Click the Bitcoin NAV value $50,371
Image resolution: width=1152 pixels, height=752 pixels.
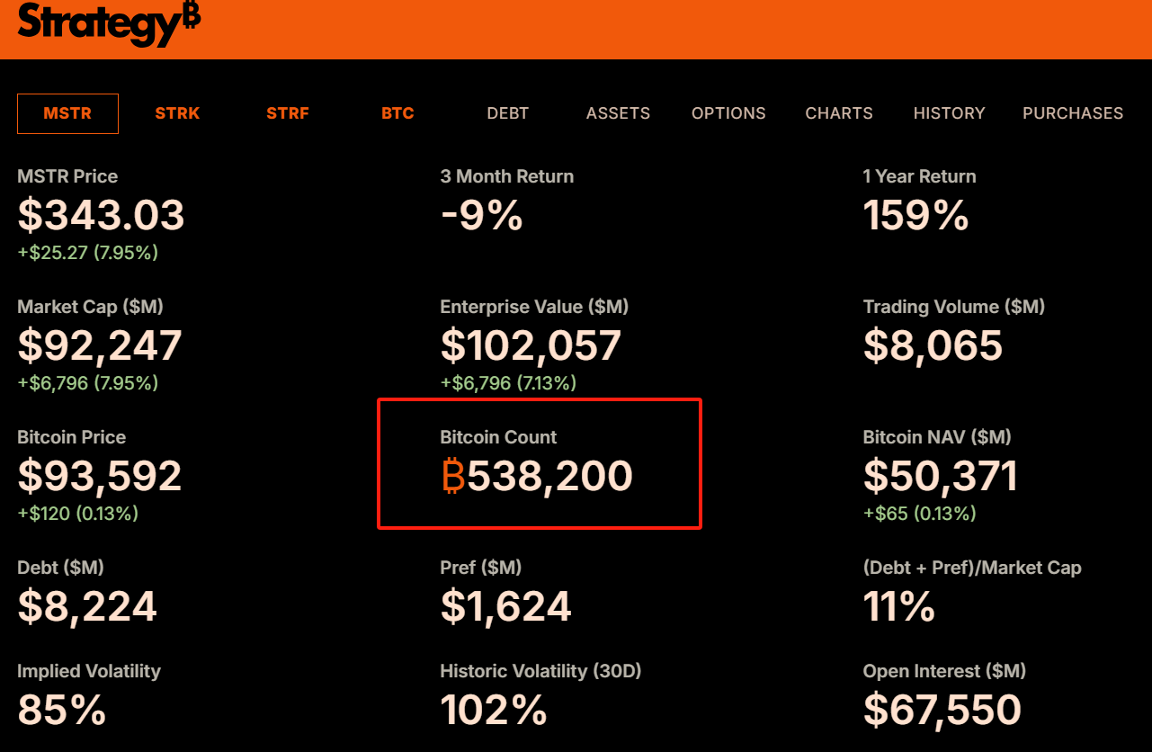pyautogui.click(x=941, y=477)
